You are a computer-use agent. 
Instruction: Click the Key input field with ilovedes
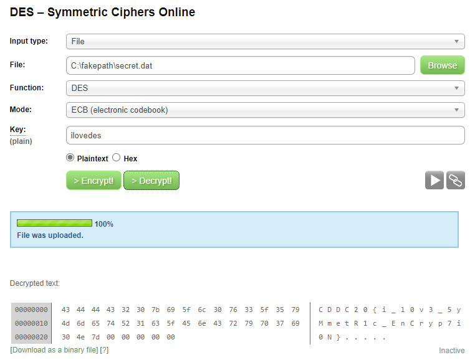266,135
